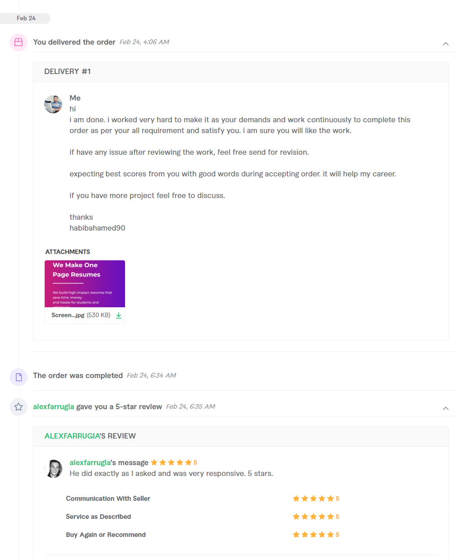Open alexfarrugia profile link in timeline
Viewport: 458px width, 559px height.
pos(53,407)
